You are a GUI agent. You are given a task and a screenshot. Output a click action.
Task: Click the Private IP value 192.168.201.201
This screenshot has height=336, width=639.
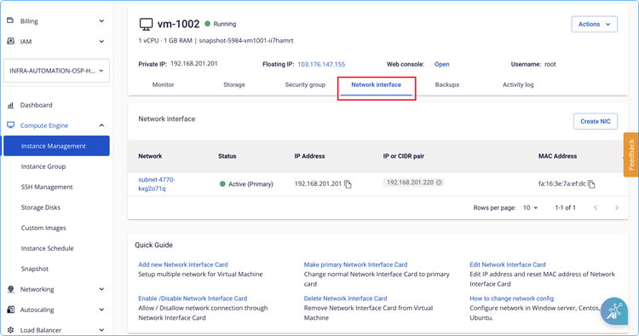click(x=194, y=64)
